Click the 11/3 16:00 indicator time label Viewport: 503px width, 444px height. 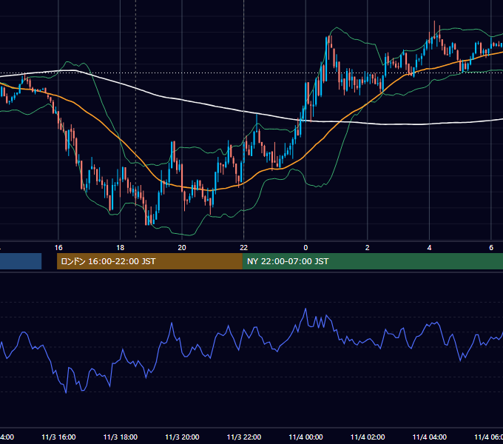point(58,437)
